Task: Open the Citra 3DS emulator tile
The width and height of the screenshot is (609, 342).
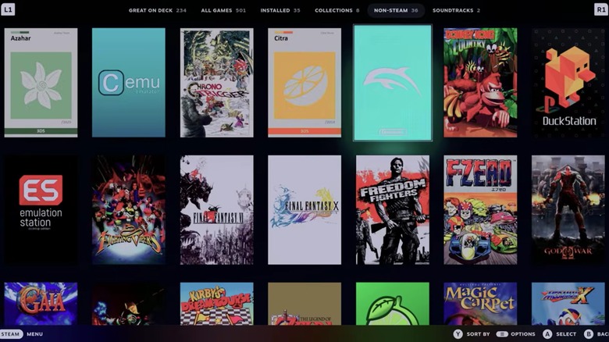Action: [x=304, y=83]
